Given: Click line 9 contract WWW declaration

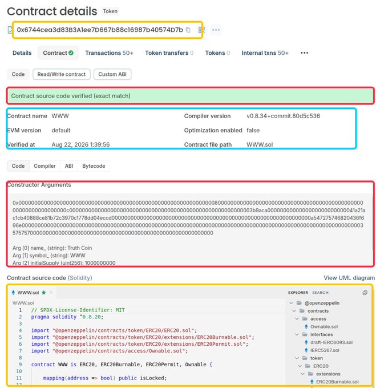Looking at the screenshot, I should coord(122,365).
